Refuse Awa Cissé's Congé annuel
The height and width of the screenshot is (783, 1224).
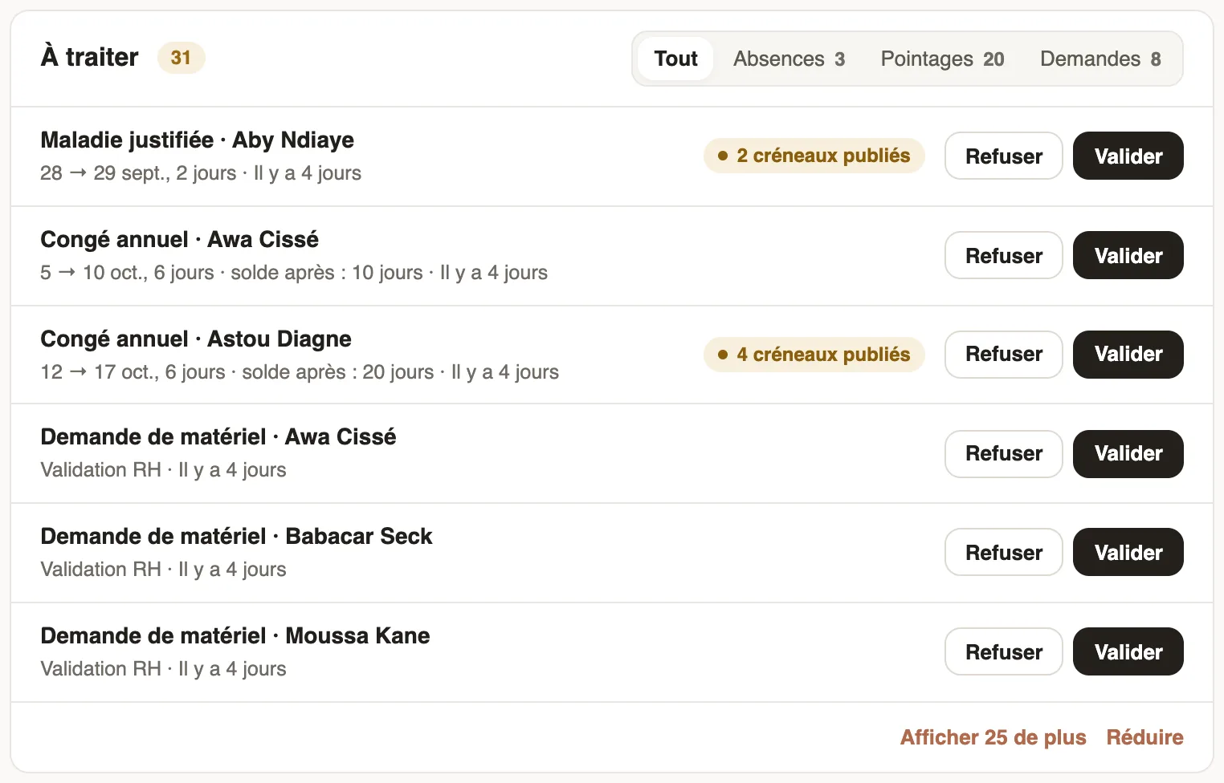[x=1004, y=255]
